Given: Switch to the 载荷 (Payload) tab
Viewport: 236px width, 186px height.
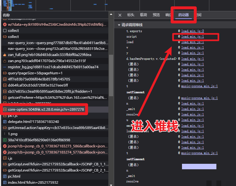Looking at the screenshot, I should tap(143, 15).
